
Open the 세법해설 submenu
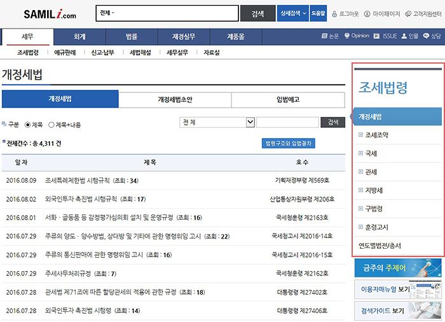pos(140,53)
